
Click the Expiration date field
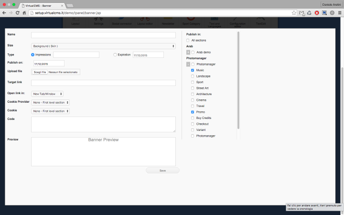click(148, 55)
